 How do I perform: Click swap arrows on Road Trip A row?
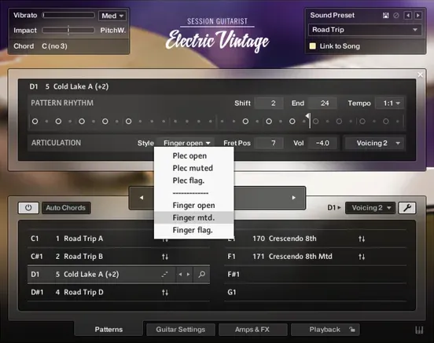pos(165,239)
